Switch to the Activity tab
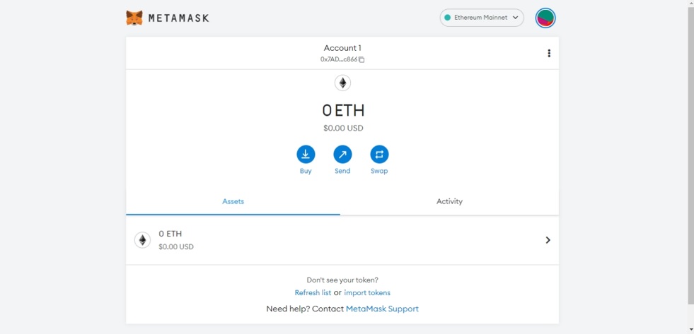 coord(449,201)
